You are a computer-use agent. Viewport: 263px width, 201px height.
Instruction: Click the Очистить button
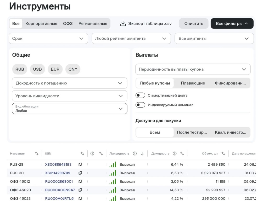(194, 24)
